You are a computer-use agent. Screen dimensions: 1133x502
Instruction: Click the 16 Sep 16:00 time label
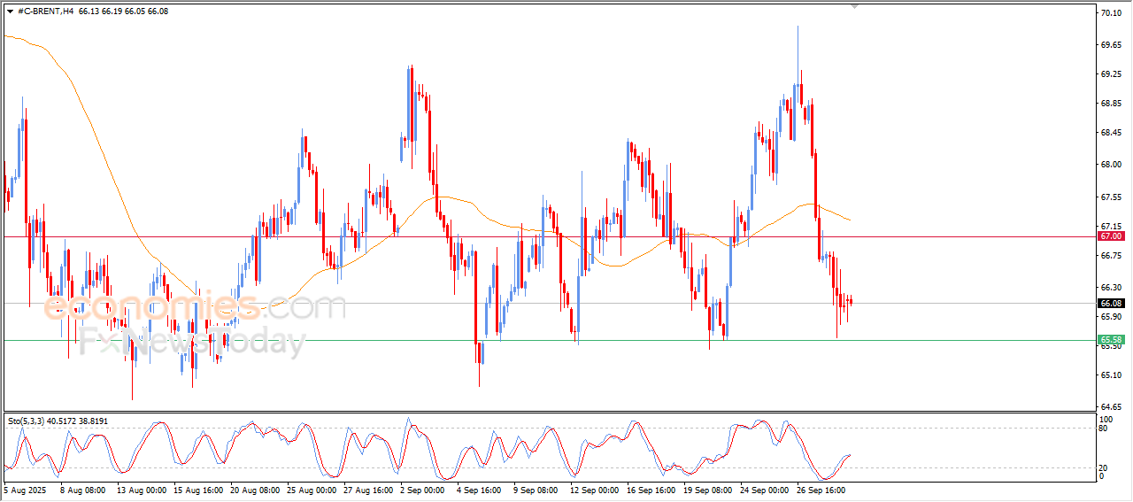[x=651, y=489]
